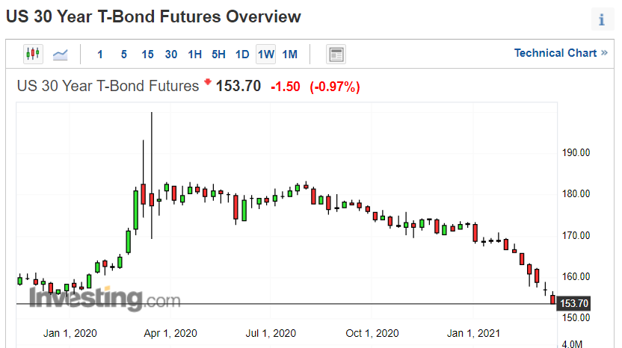Select the 1 minute interval

click(x=100, y=55)
